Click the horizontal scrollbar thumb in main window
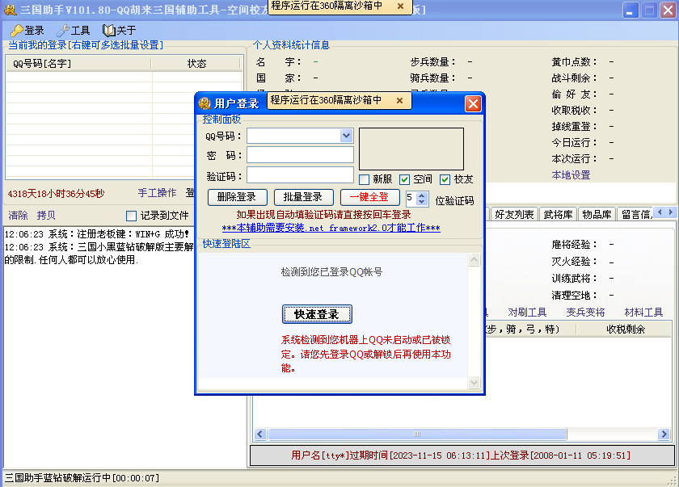Viewport: 679px width, 487px height. [417, 435]
